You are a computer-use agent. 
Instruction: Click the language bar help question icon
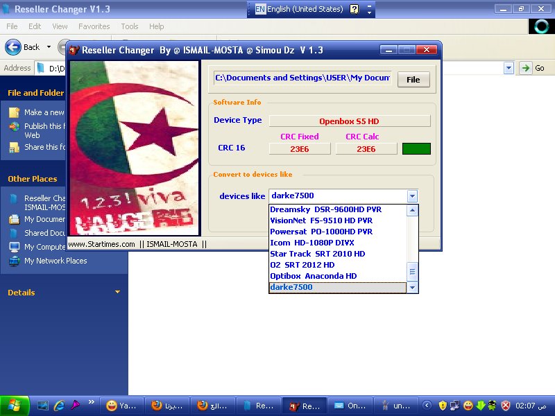click(x=355, y=9)
